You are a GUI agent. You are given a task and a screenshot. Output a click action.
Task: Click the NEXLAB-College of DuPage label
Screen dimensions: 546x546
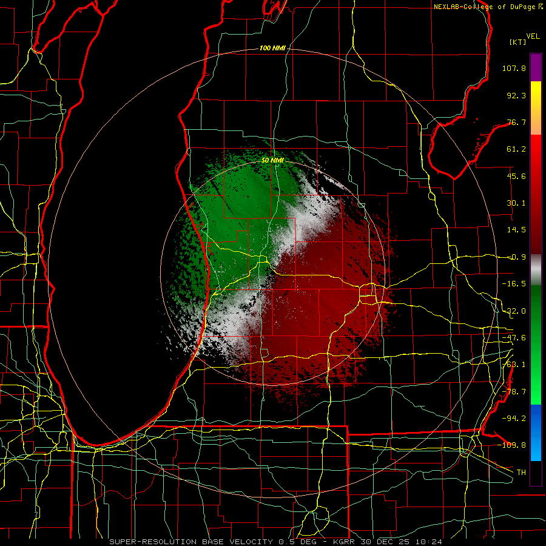point(488,7)
